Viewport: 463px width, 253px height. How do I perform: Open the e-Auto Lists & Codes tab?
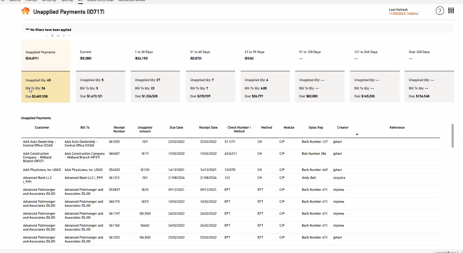click(x=100, y=1)
